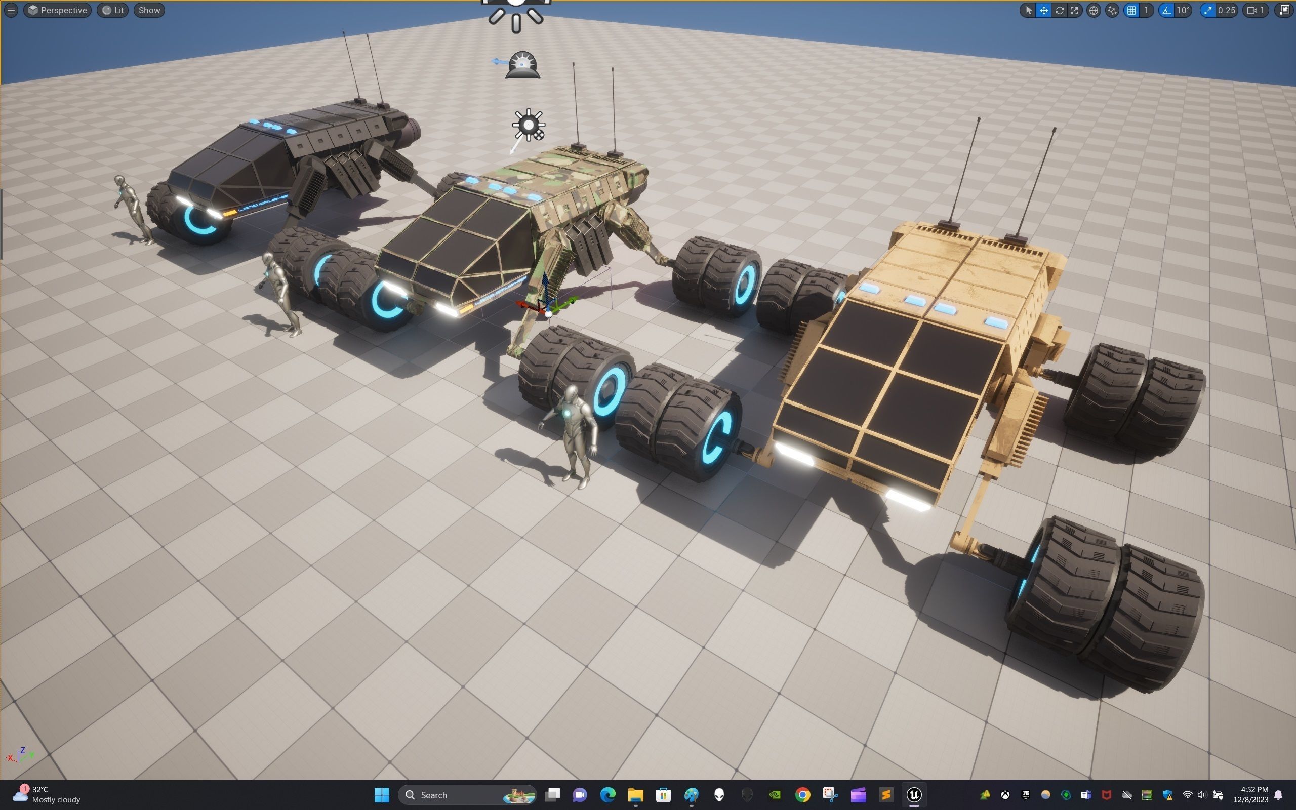Open the viewport options hamburger menu

[11, 10]
